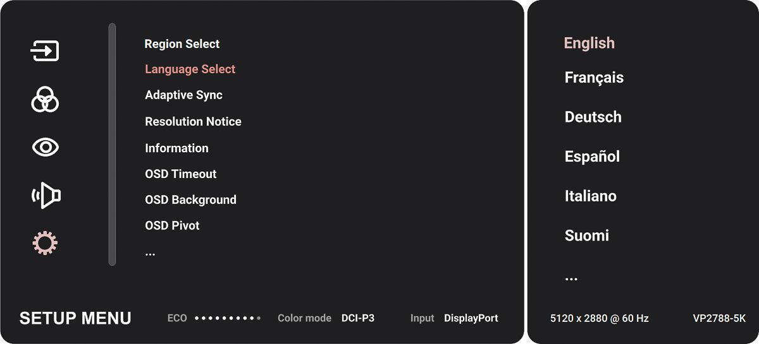The width and height of the screenshot is (759, 344).
Task: Open OSD Pivot setting
Action: 172,226
